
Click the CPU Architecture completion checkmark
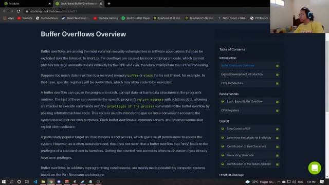pyautogui.click(x=277, y=83)
